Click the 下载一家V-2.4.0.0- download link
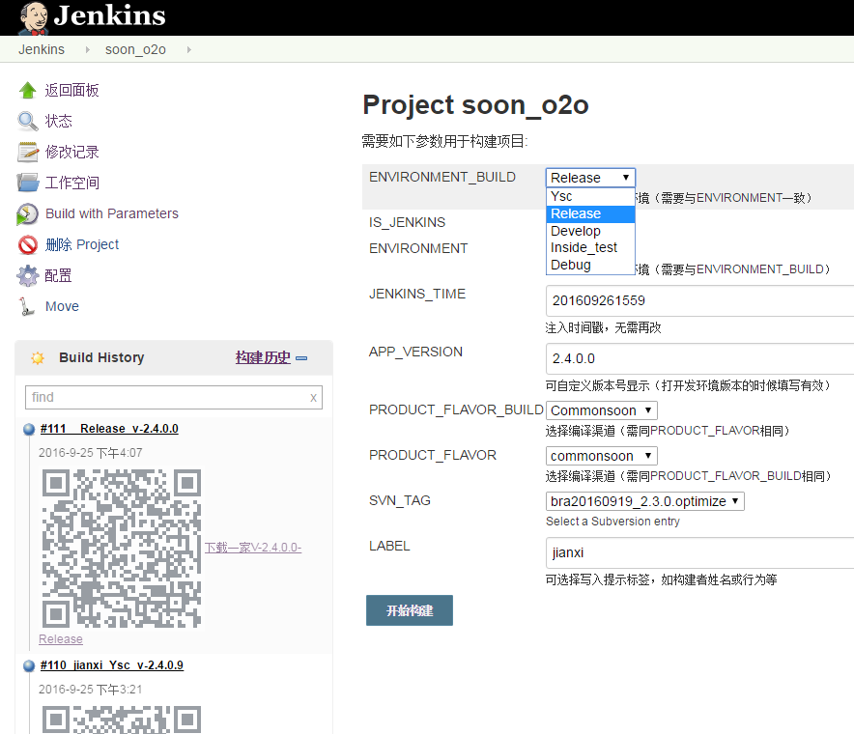The width and height of the screenshot is (854, 734). click(x=253, y=548)
